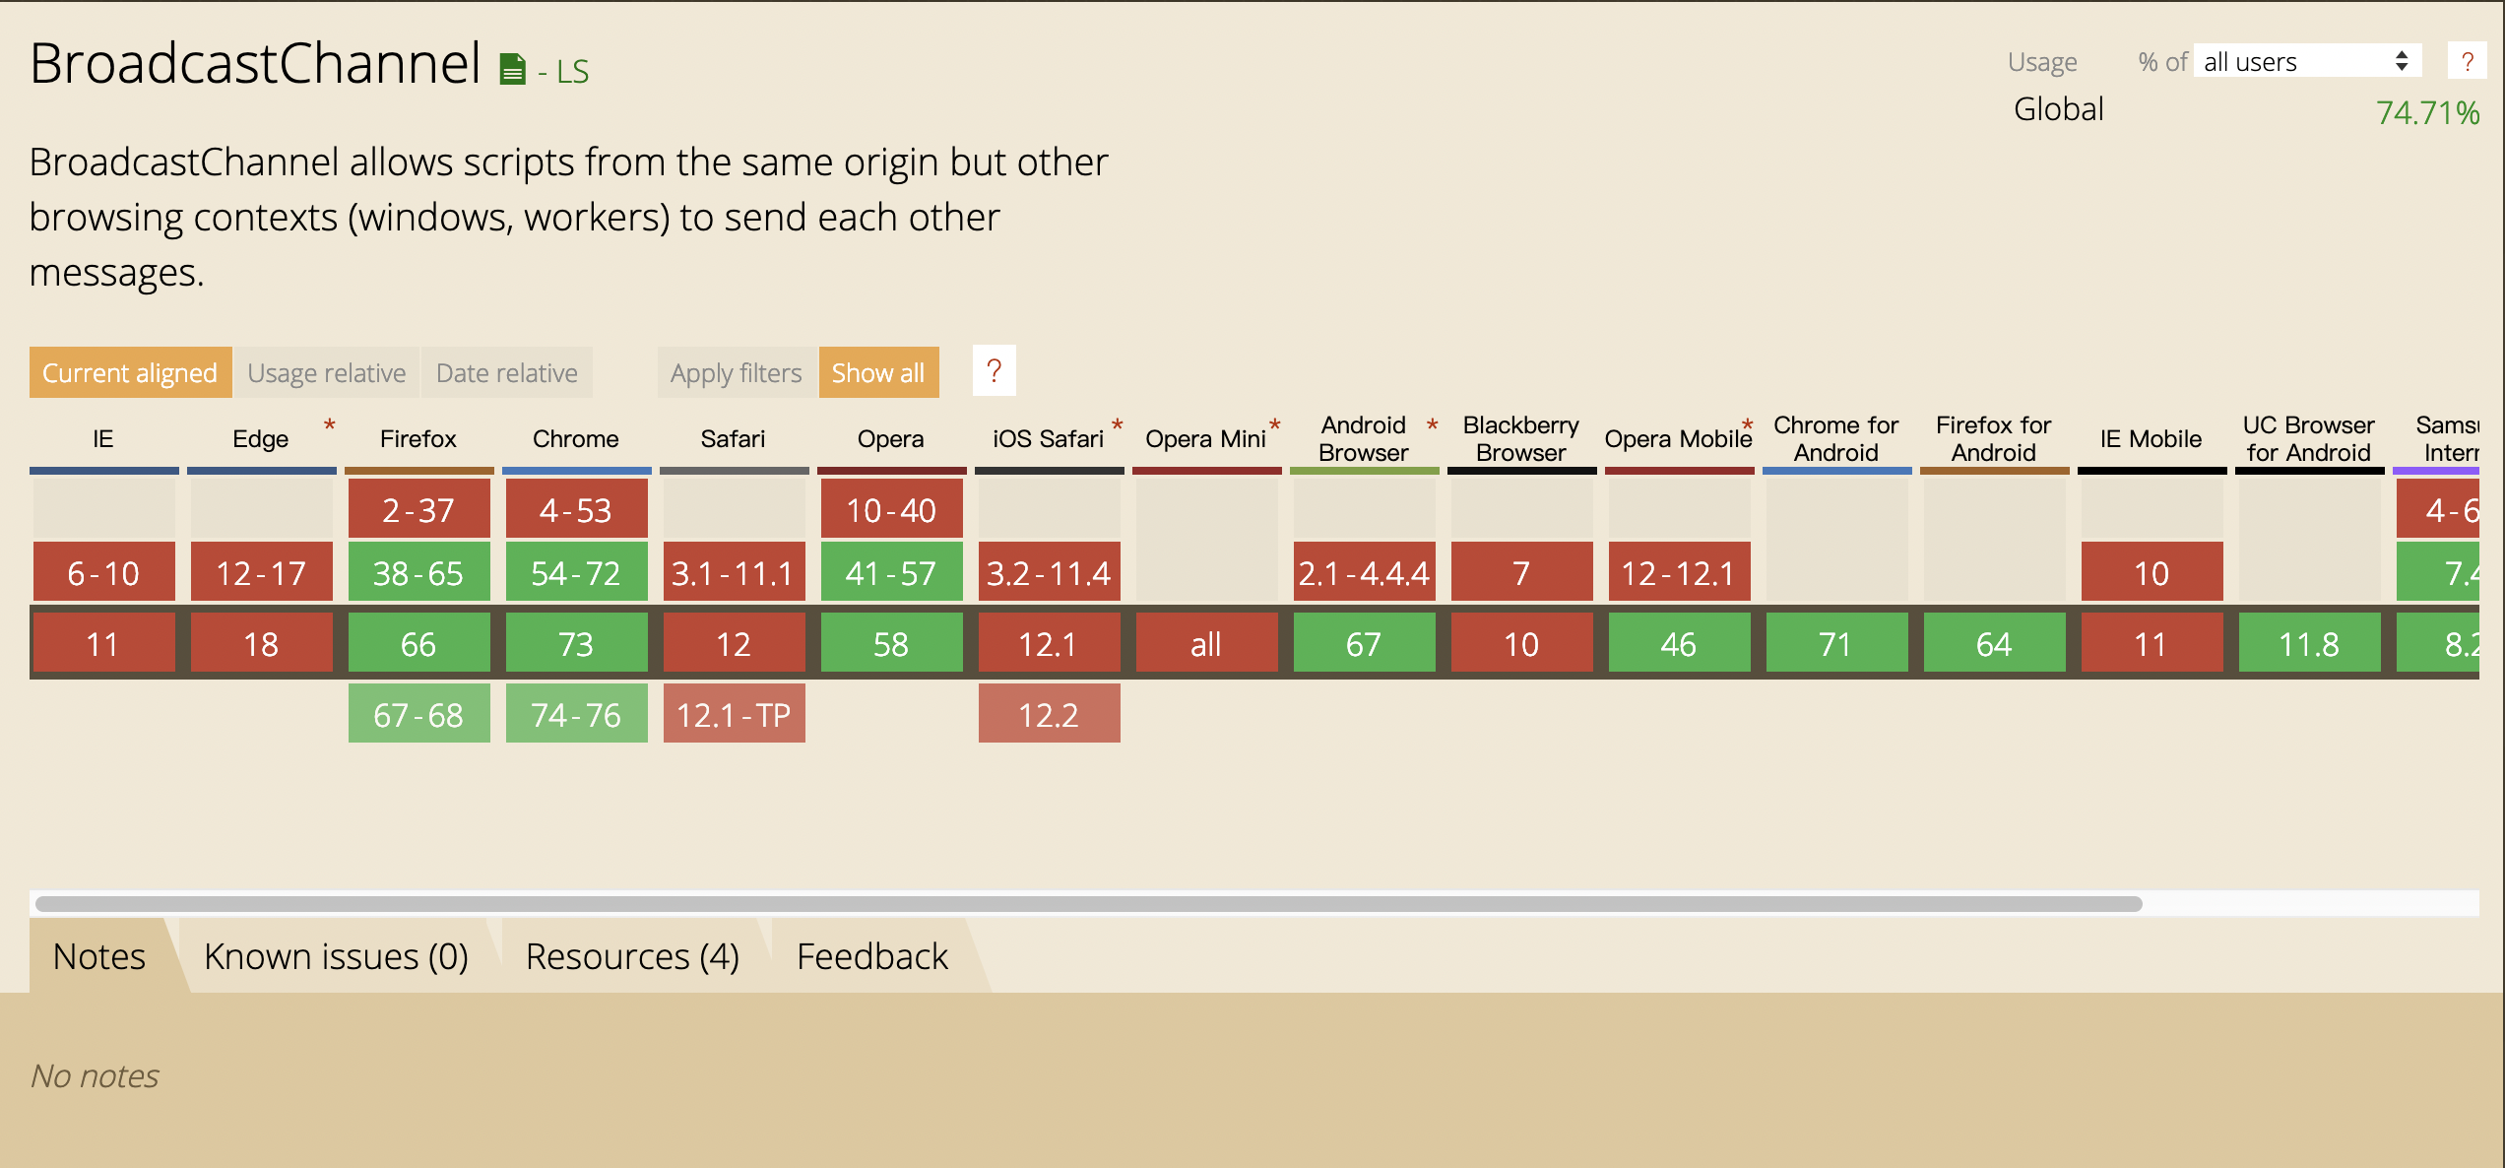Select Opera Mini all cell
2505x1168 pixels.
(x=1207, y=642)
